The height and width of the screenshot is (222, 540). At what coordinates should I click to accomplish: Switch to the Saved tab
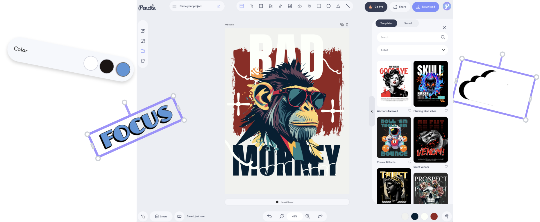tap(408, 23)
